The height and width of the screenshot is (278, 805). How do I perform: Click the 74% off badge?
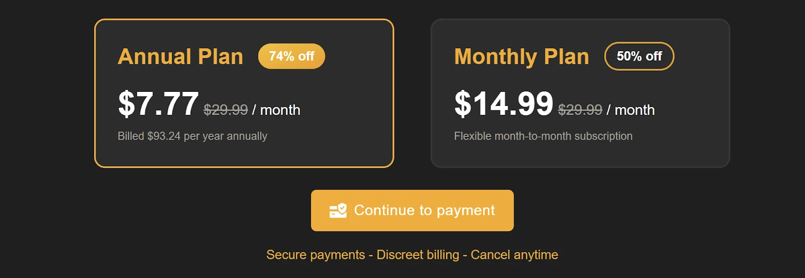(x=291, y=56)
